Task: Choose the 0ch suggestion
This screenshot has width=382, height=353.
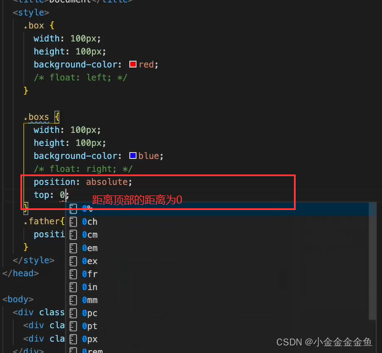Action: click(x=218, y=222)
